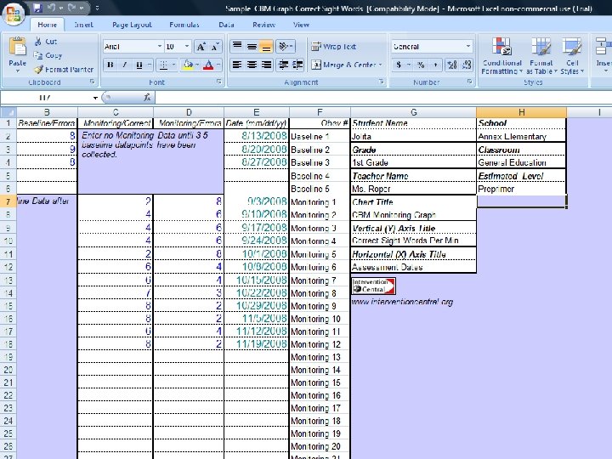Open the Font dialog launcher
612x459 pixels.
pos(219,82)
